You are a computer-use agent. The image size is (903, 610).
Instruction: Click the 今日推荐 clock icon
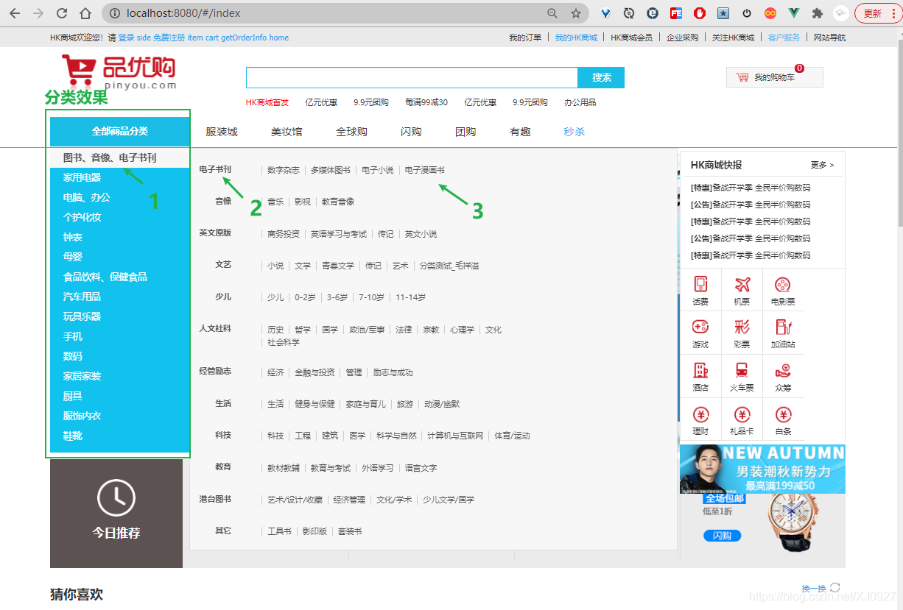pos(116,497)
